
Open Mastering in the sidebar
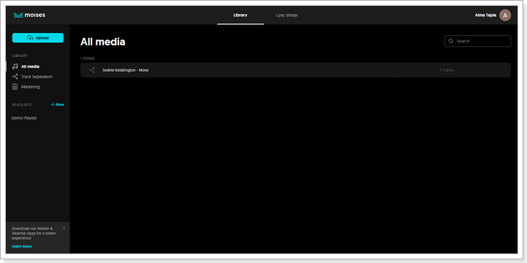coord(30,87)
